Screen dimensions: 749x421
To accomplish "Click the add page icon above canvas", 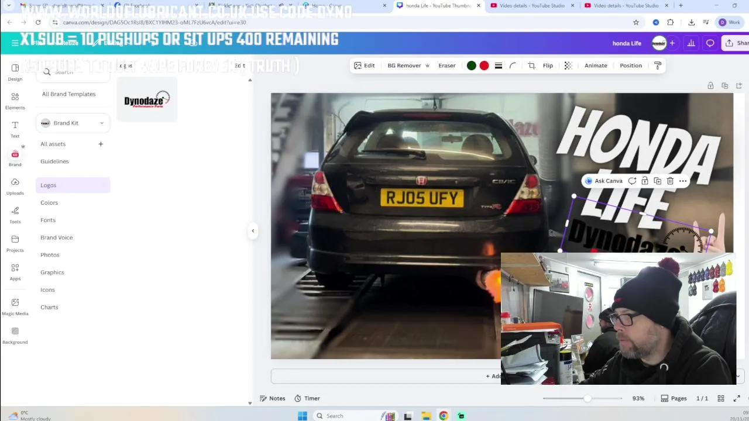I will pos(739,86).
